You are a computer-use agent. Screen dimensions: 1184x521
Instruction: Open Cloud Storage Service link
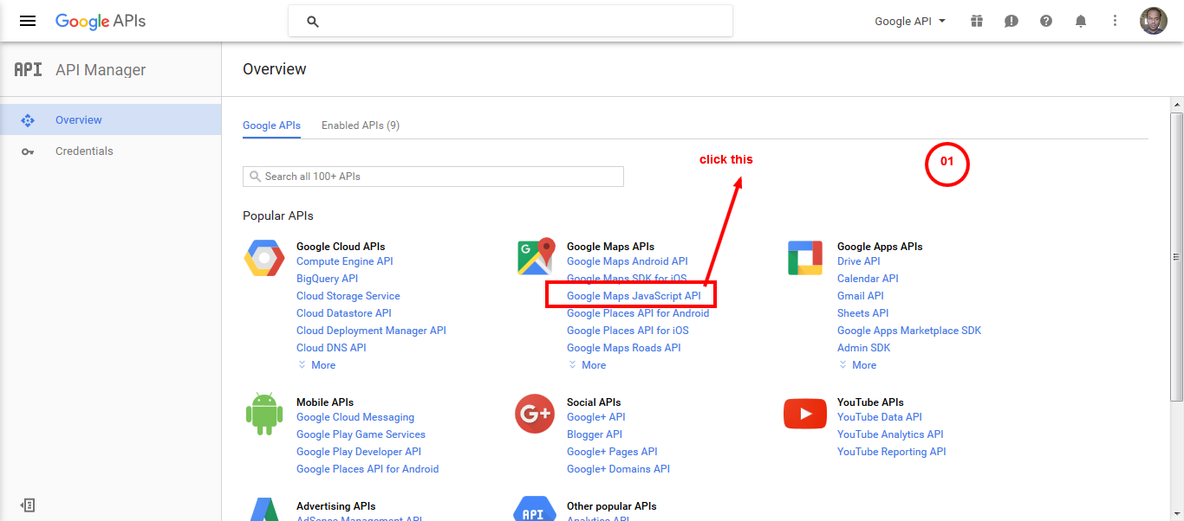pos(348,296)
